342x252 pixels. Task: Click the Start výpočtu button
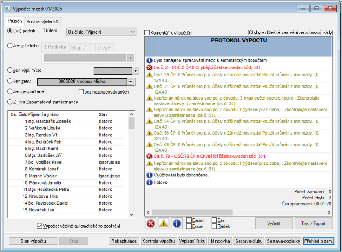pyautogui.click(x=33, y=241)
